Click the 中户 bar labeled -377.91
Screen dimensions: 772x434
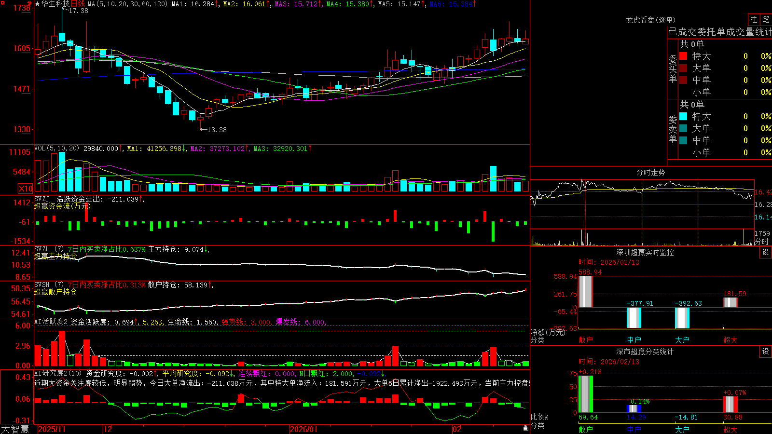tap(634, 318)
